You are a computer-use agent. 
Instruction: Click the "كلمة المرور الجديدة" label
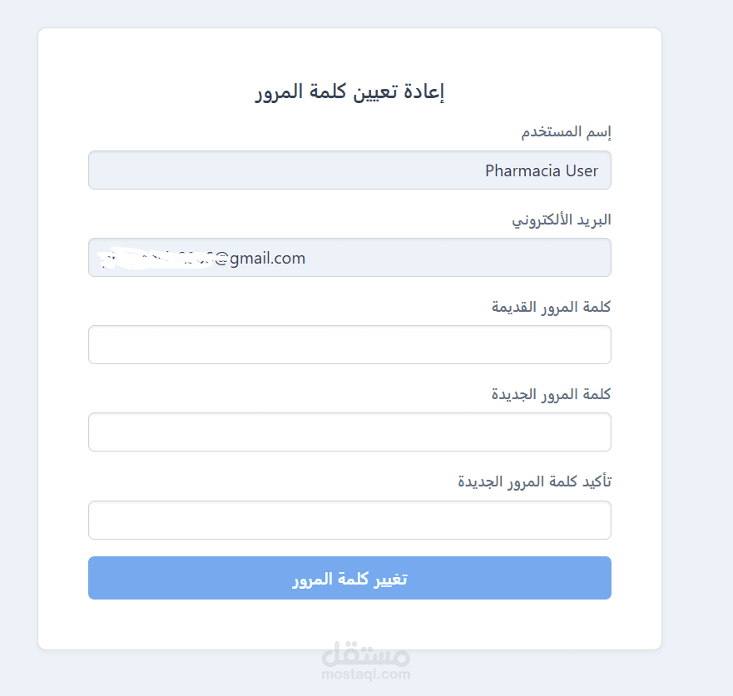(x=551, y=394)
